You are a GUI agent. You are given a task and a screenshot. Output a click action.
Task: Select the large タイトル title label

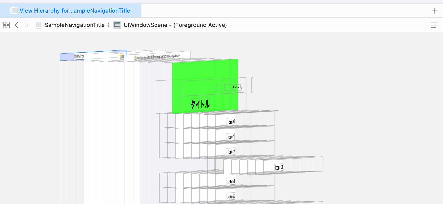click(200, 104)
